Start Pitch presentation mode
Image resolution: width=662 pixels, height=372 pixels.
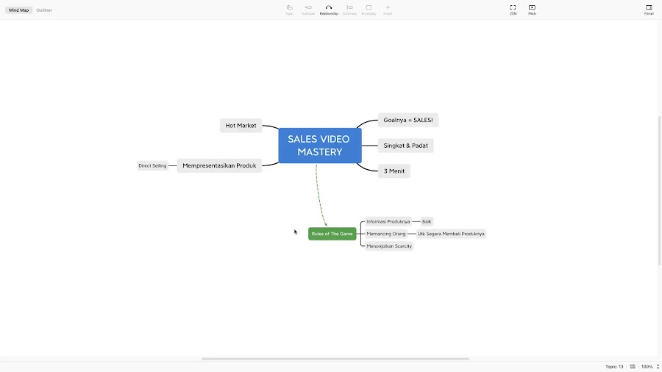[x=532, y=10]
